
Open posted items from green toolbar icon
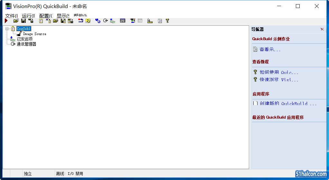(x=113, y=21)
